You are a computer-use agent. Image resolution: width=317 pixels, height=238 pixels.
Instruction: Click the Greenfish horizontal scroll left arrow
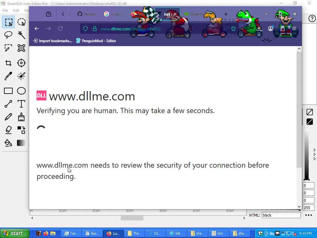[32, 218]
